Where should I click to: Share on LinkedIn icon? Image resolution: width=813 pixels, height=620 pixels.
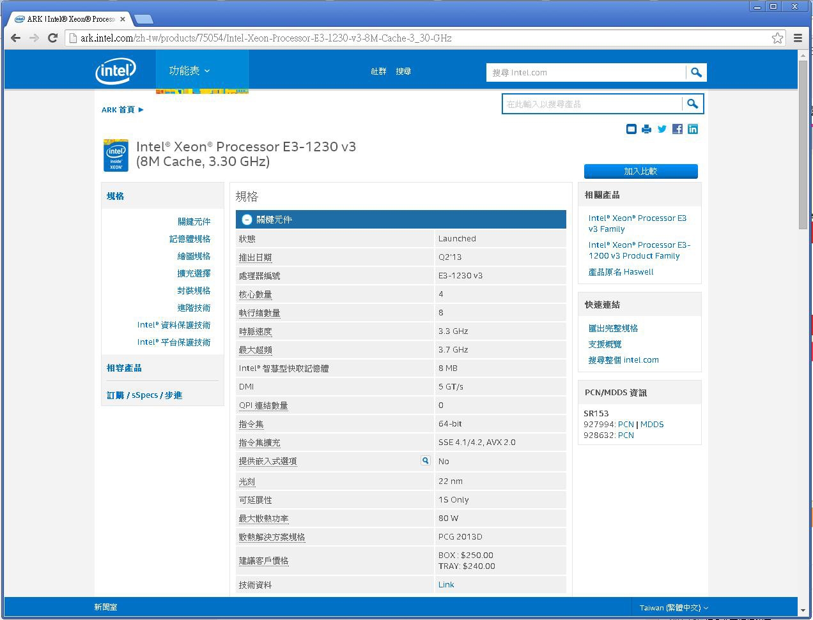pos(693,129)
